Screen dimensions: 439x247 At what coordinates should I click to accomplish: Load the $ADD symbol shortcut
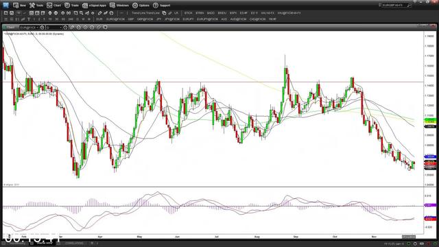pos(211,13)
